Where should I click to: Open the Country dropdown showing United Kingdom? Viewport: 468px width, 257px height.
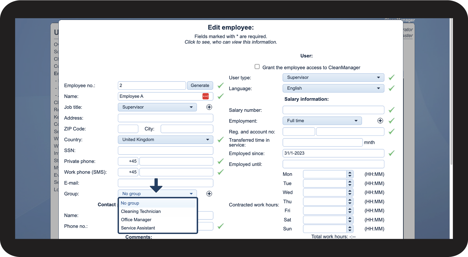tap(166, 140)
